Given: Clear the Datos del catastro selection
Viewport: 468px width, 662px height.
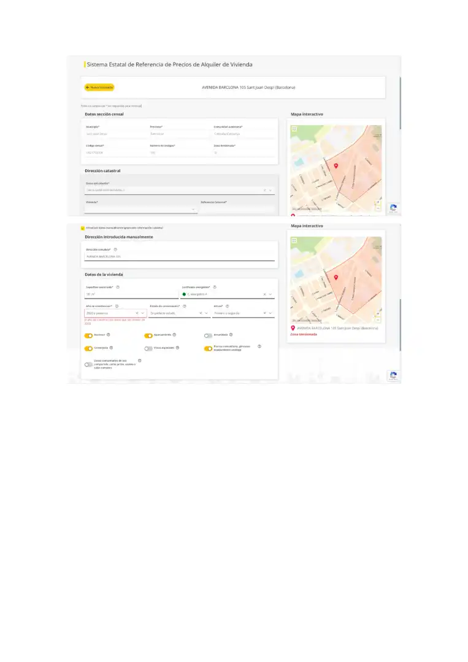Looking at the screenshot, I should tap(265, 191).
